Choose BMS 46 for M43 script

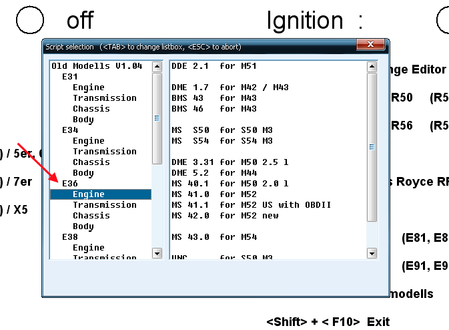click(214, 109)
